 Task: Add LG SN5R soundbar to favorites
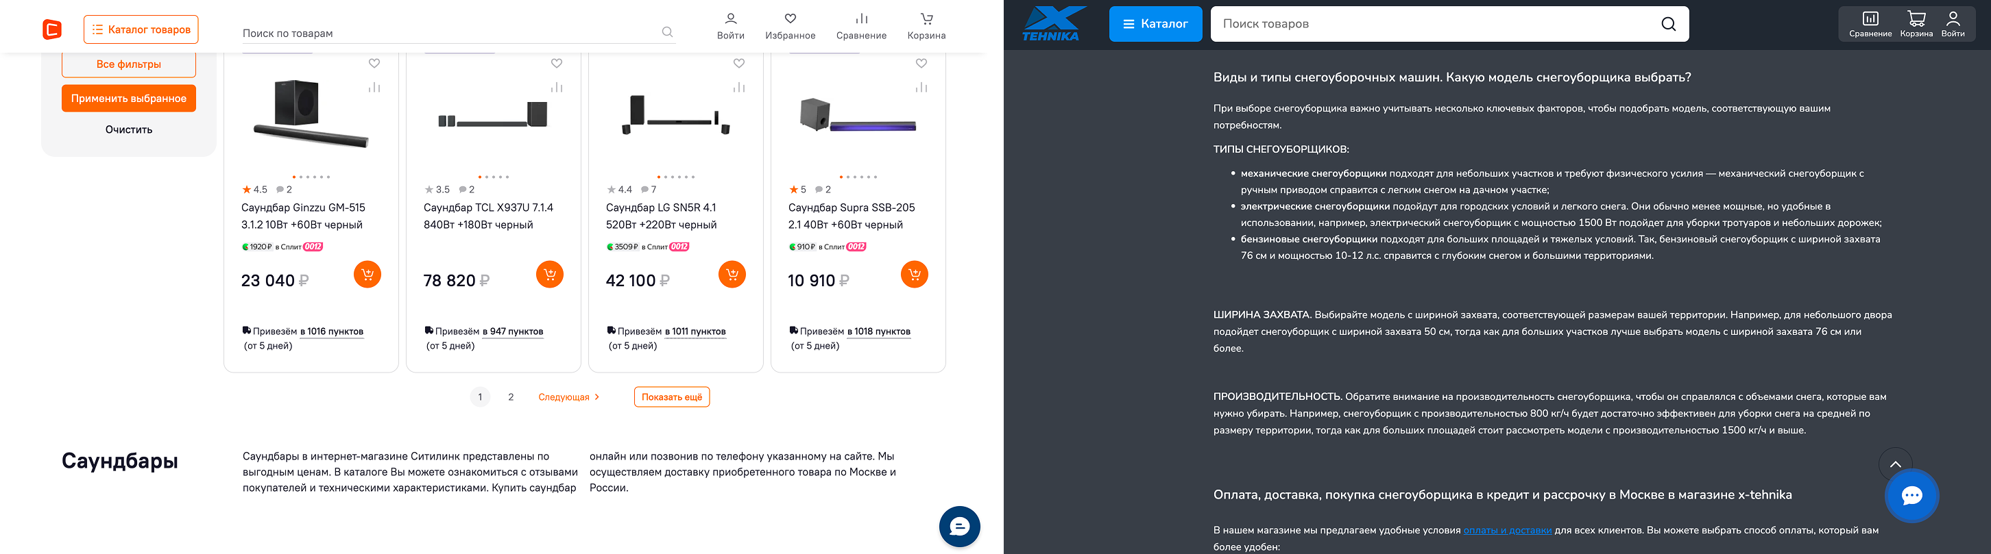tap(739, 63)
